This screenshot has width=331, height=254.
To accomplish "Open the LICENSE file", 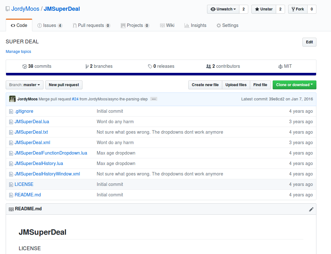I will tap(24, 184).
